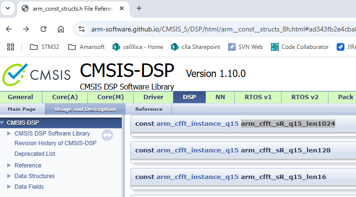
Task: Select the DSP tab
Action: [189, 97]
